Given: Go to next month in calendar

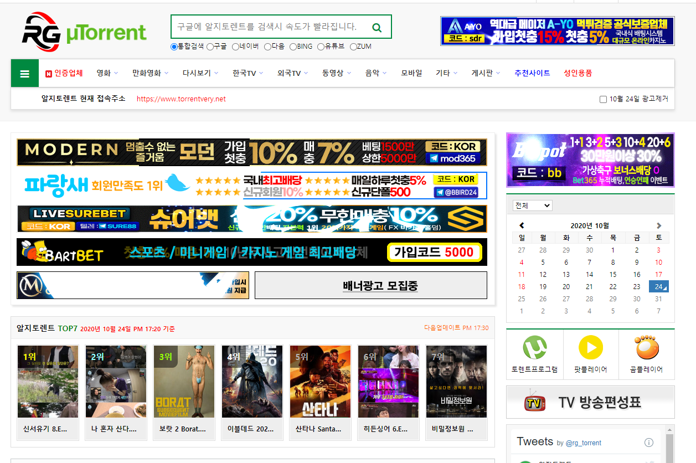Looking at the screenshot, I should click(658, 225).
